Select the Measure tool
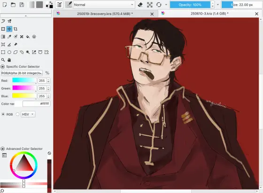This screenshot has width=263, height=193. (x=9, y=45)
